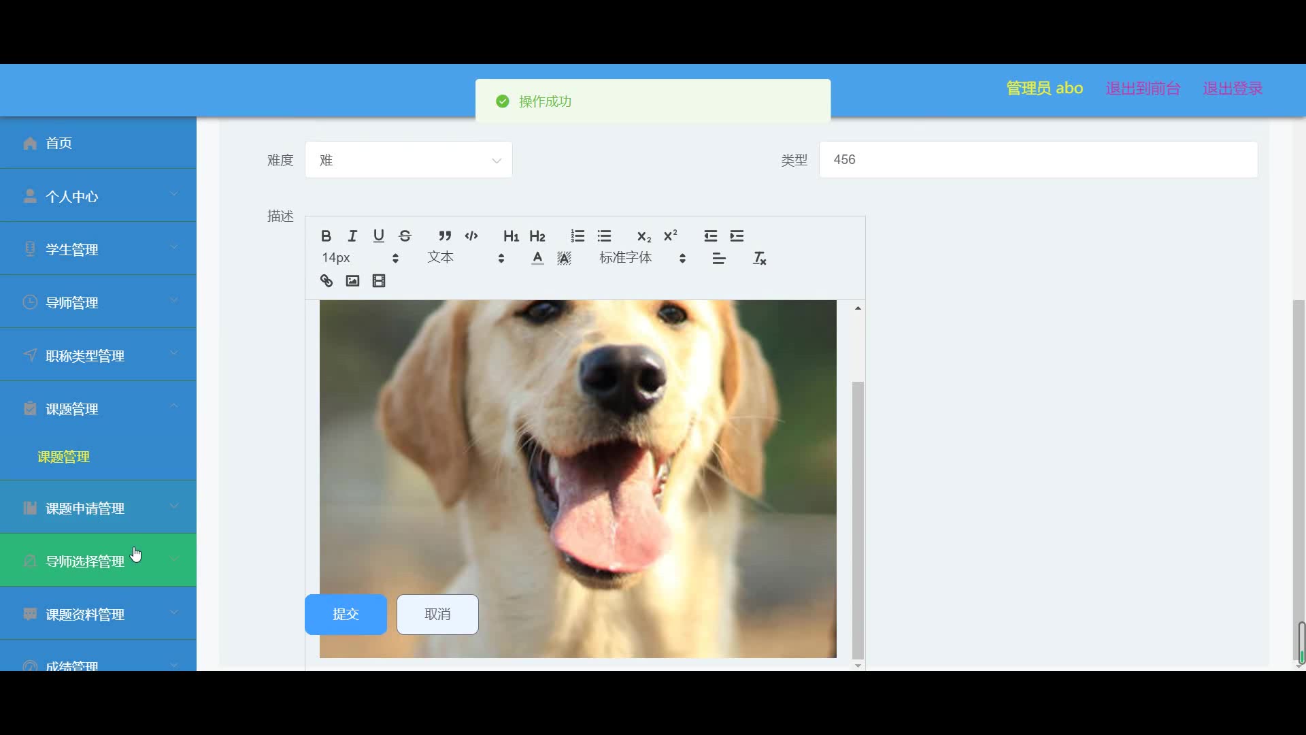Image resolution: width=1306 pixels, height=735 pixels.
Task: Insert a hyperlink into description
Action: click(x=326, y=281)
